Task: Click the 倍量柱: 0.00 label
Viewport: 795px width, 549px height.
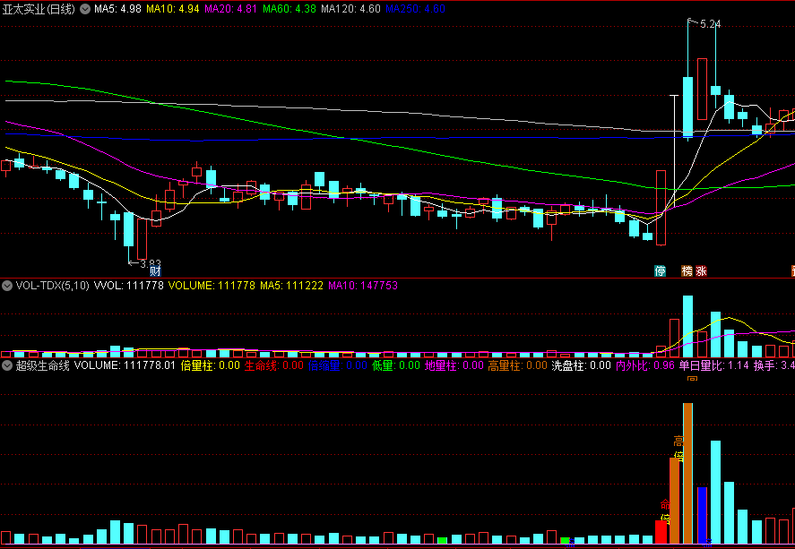Action: coord(211,365)
